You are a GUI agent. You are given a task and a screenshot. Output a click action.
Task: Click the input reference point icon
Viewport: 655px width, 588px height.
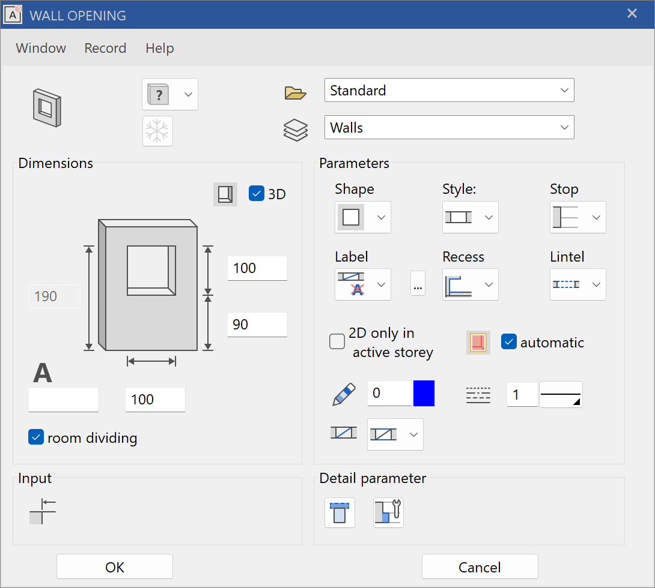pos(43,511)
